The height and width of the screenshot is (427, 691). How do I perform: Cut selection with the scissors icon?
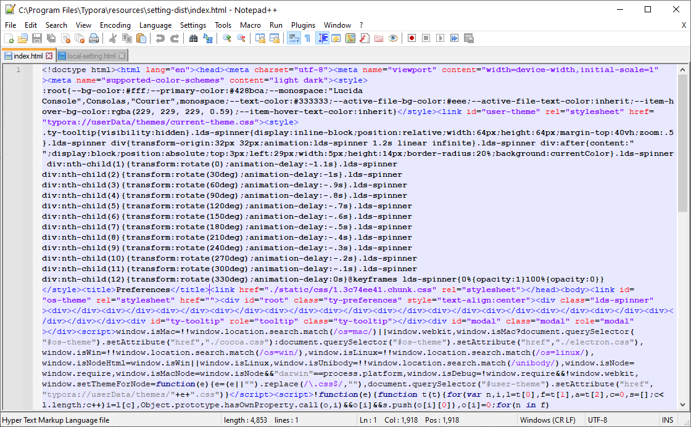tap(113, 38)
